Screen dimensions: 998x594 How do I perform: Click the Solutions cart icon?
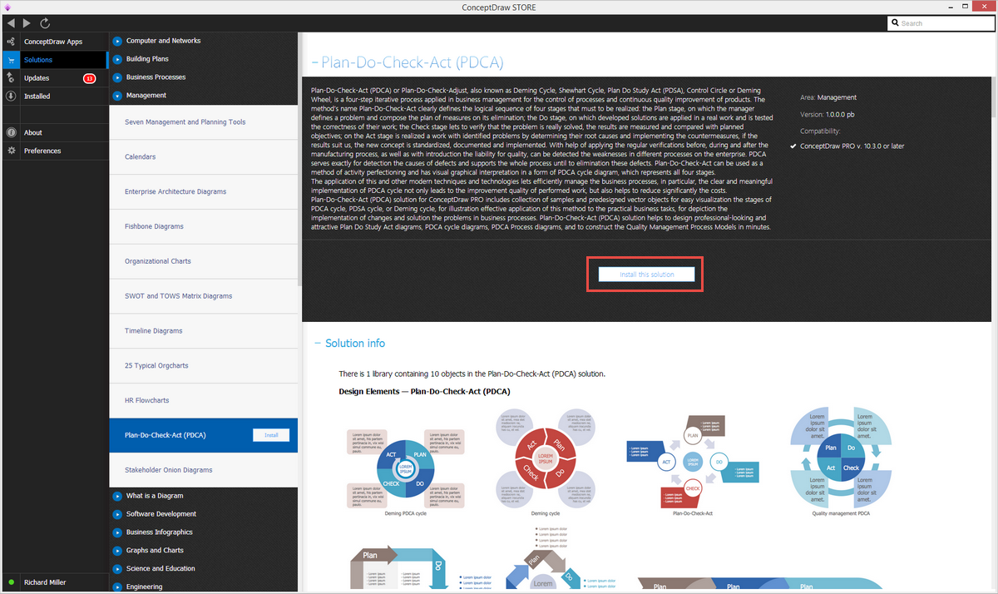click(x=11, y=60)
